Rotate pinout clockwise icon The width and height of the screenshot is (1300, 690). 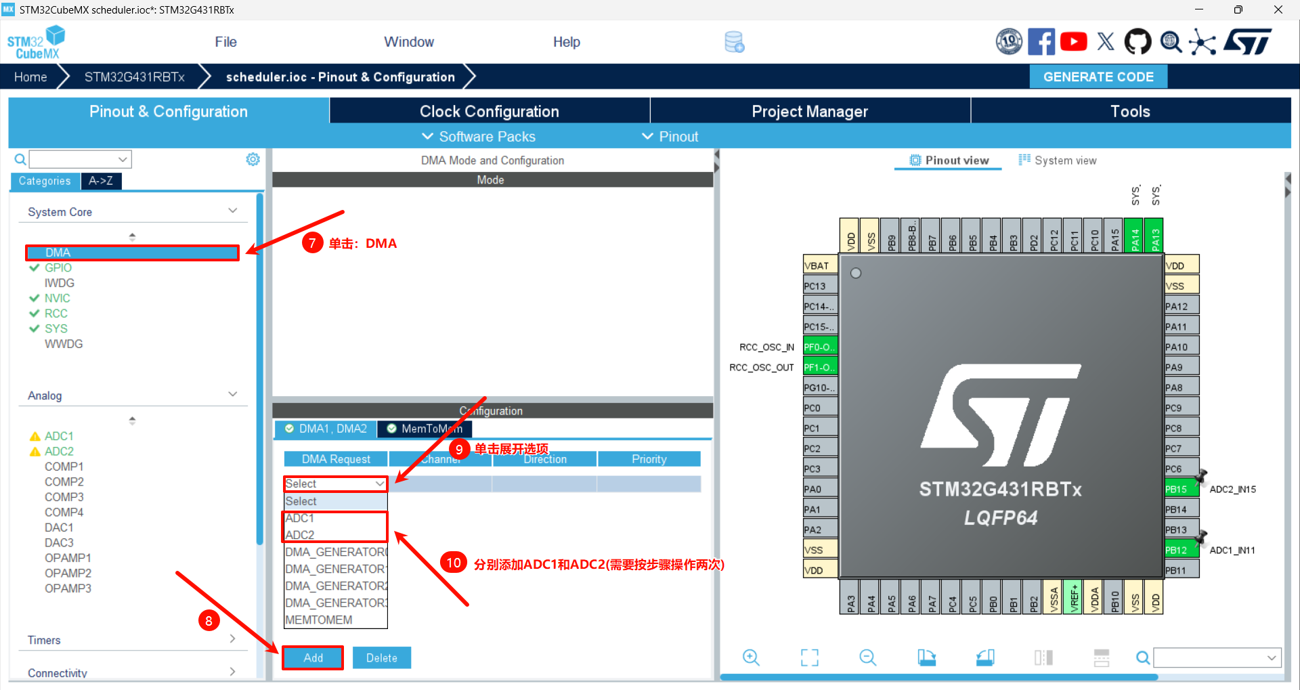[926, 657]
